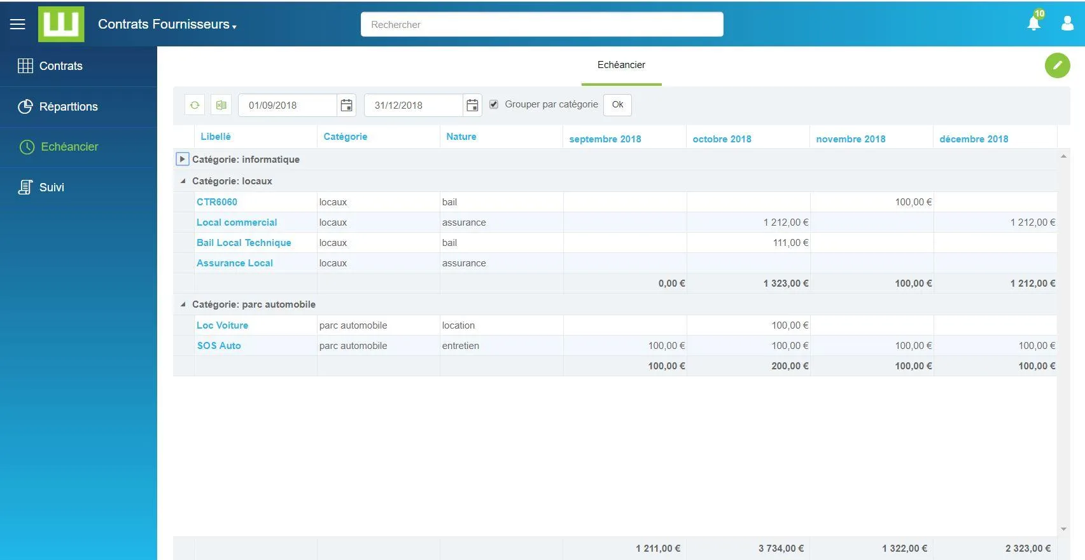Click the Ok button
Viewport: 1085px width, 560px height.
click(617, 105)
